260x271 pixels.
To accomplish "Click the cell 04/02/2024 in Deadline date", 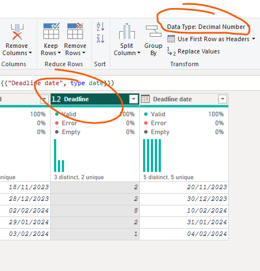I will [x=184, y=234].
